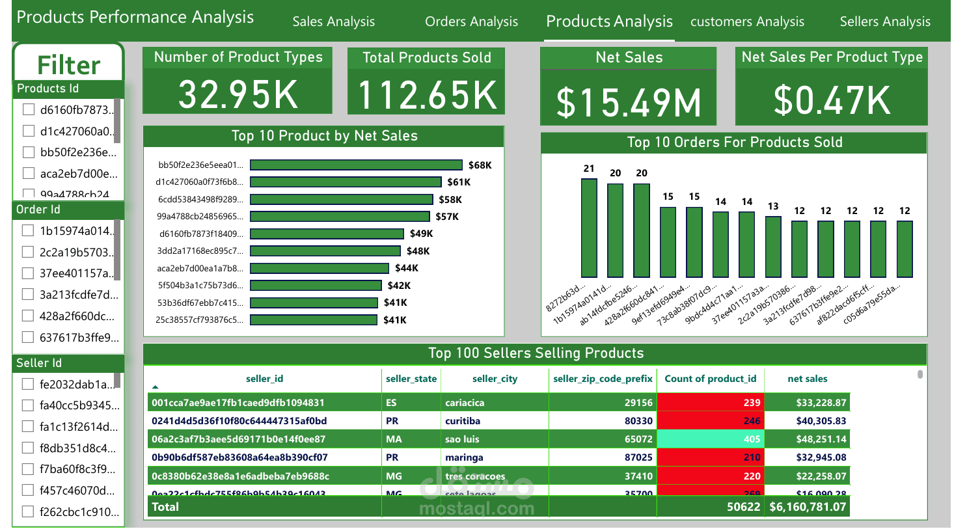954x529 pixels.
Task: Sort by Count of product_id header
Action: pyautogui.click(x=711, y=379)
